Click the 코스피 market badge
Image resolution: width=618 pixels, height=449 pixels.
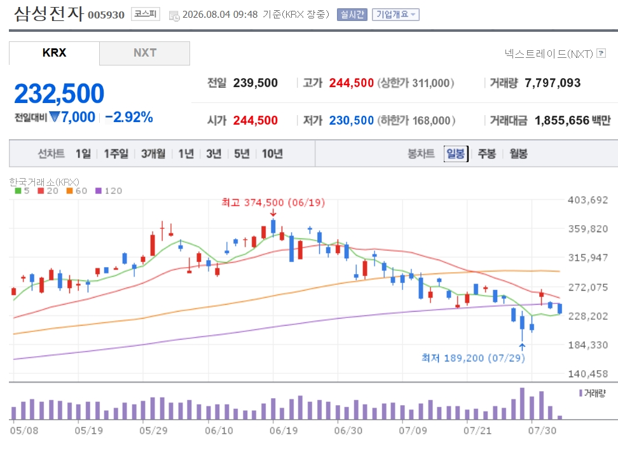[146, 14]
